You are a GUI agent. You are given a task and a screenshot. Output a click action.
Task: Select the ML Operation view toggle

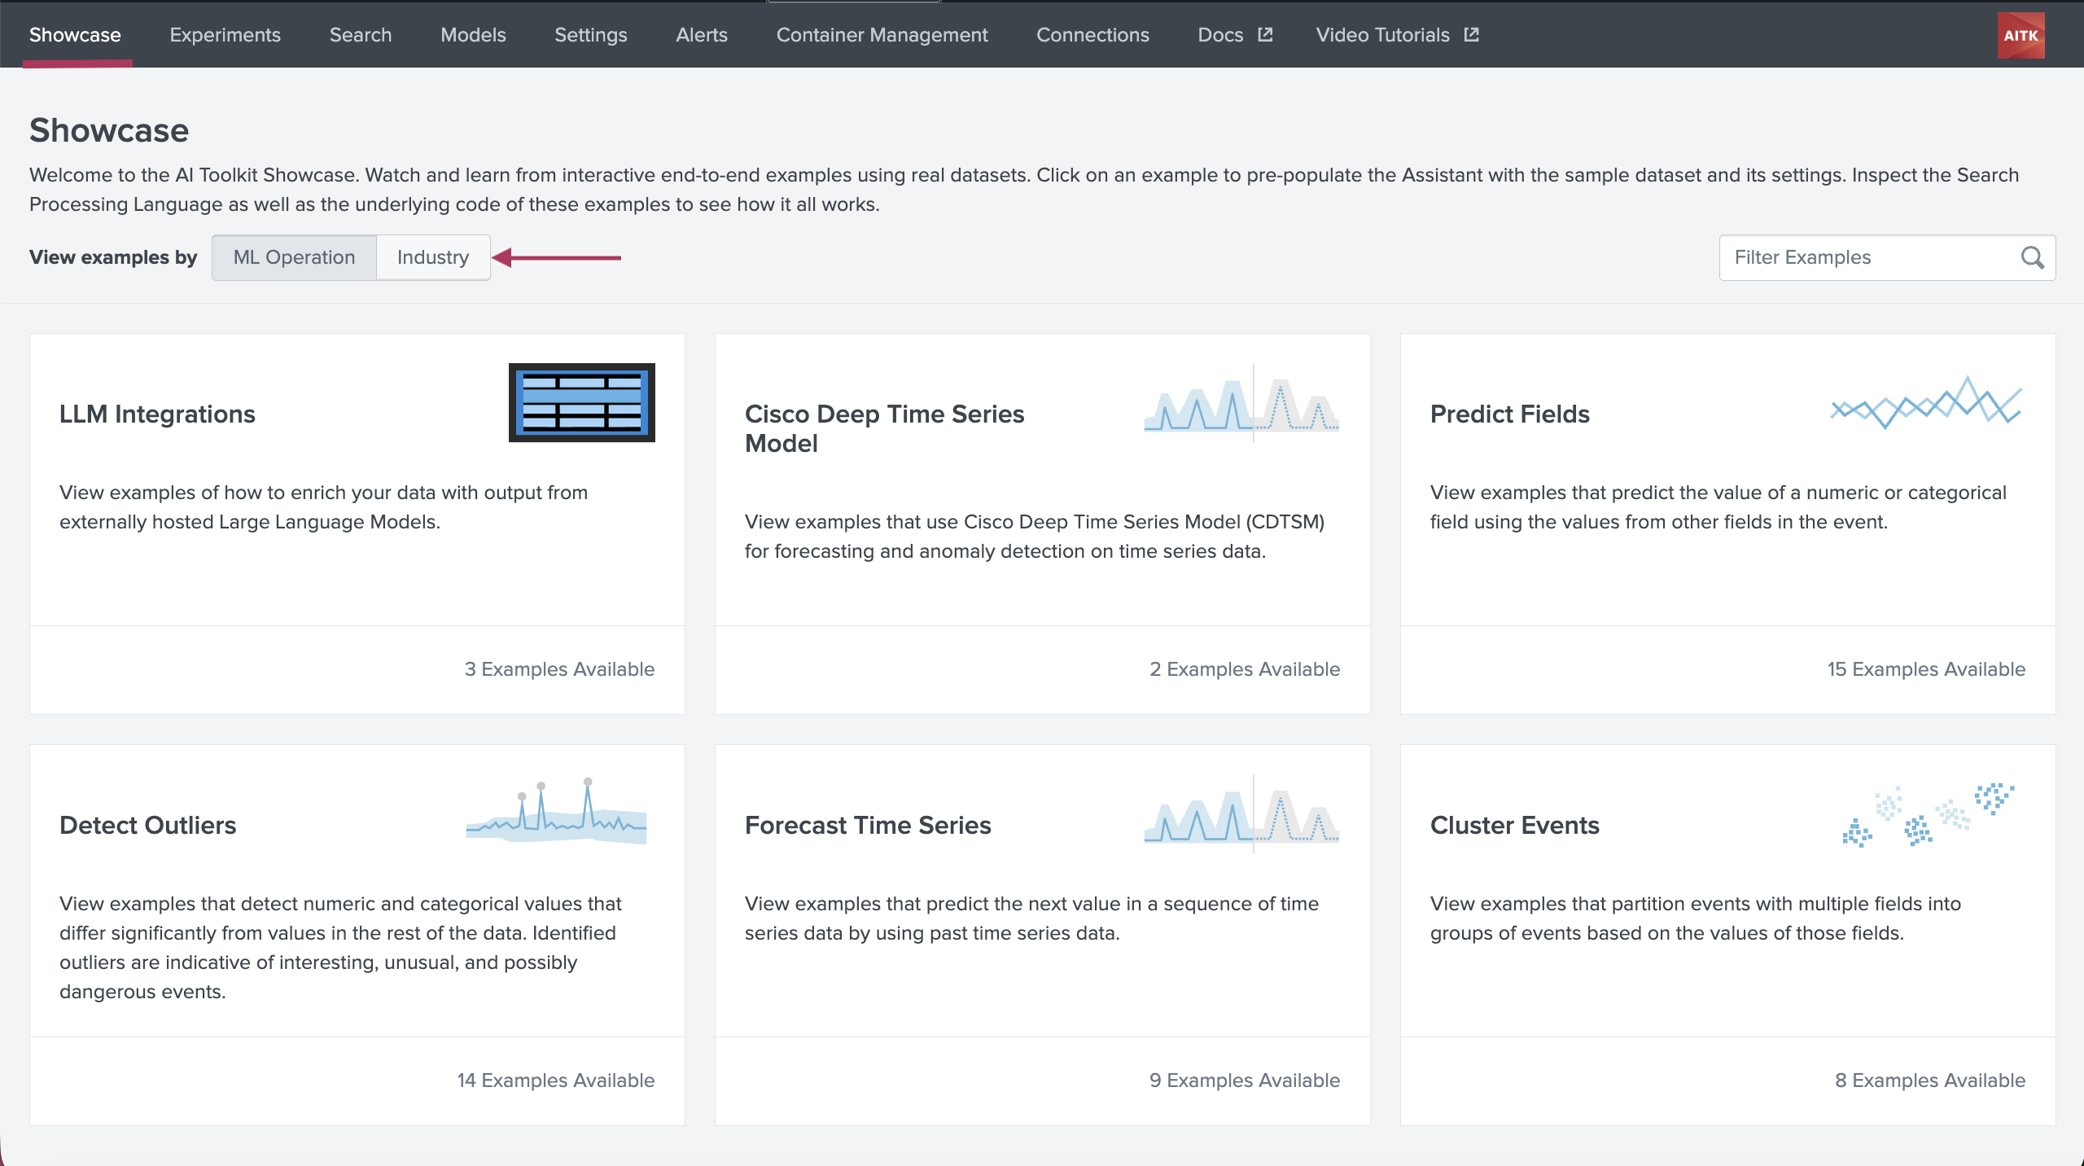(294, 257)
